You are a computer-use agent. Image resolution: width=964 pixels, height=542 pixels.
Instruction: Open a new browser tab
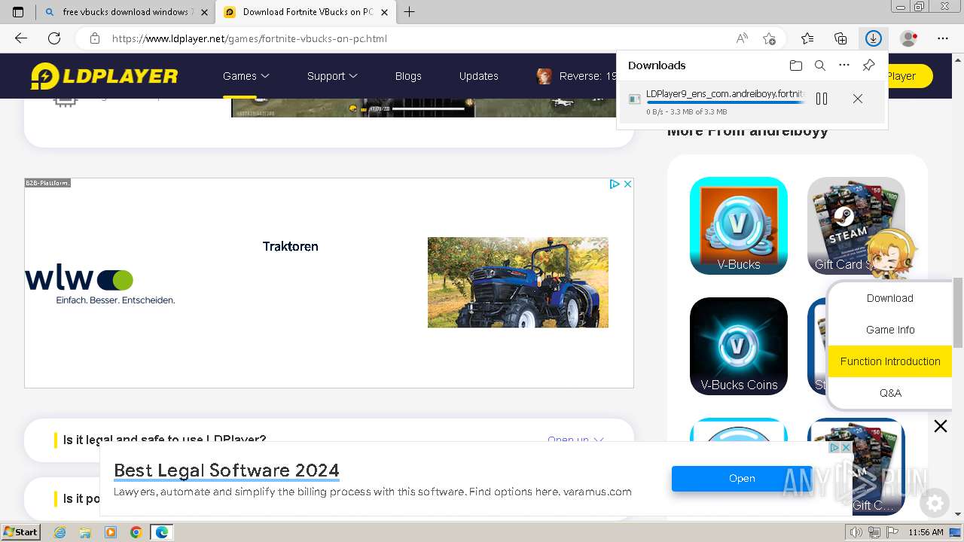coord(410,12)
